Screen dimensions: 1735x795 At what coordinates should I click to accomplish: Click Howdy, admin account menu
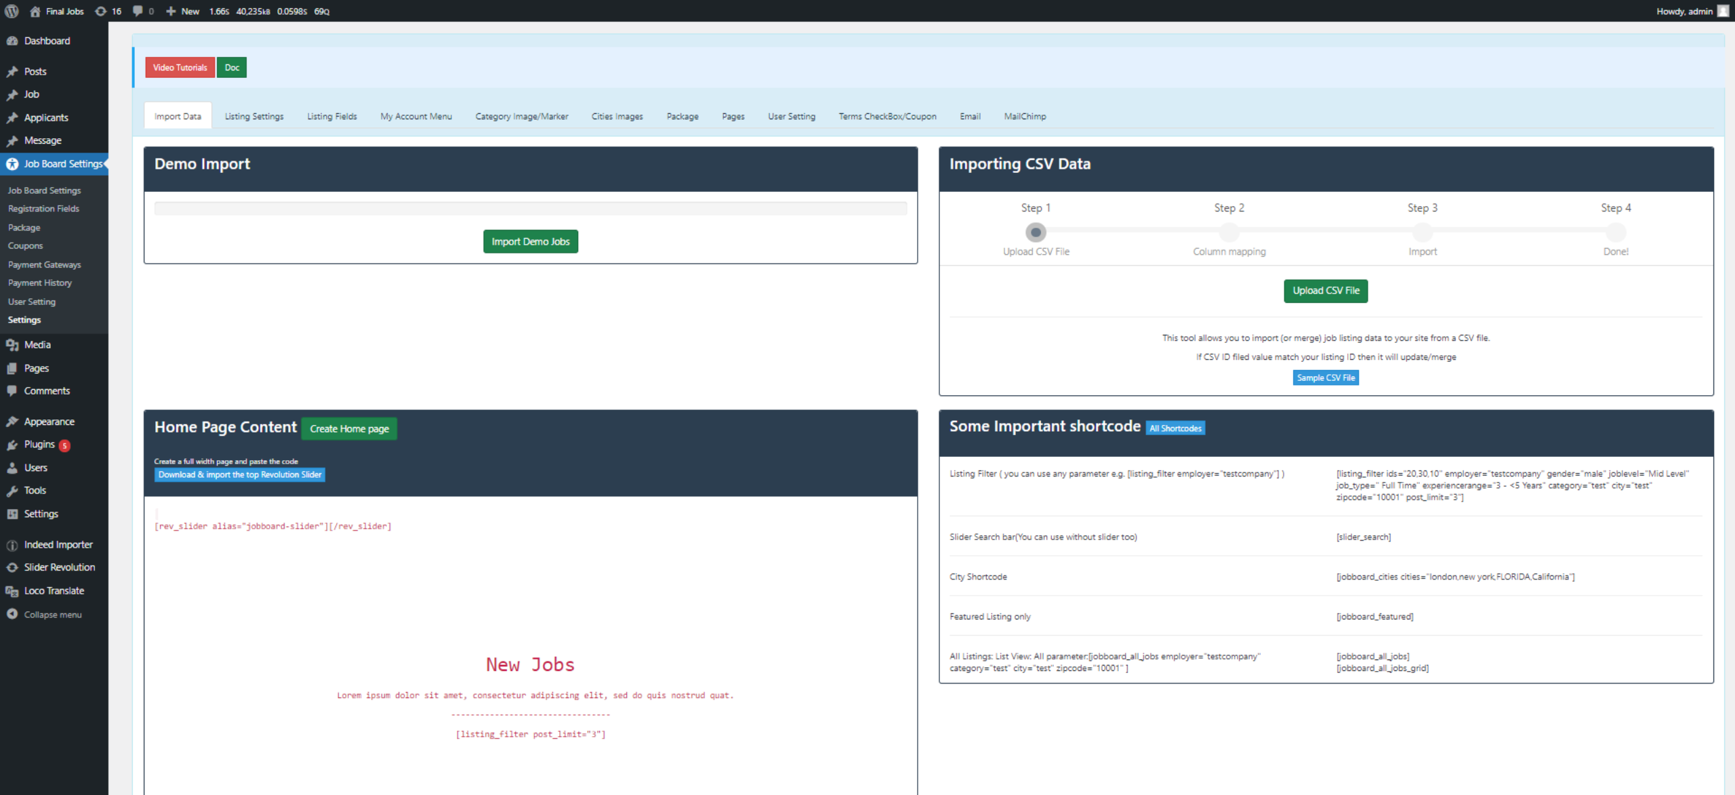[1692, 11]
